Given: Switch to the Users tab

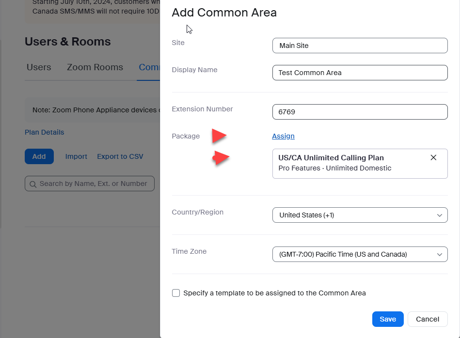Looking at the screenshot, I should pos(39,67).
